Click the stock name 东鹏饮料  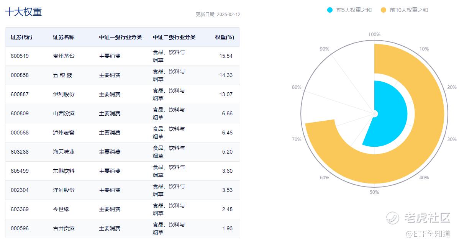click(x=64, y=171)
